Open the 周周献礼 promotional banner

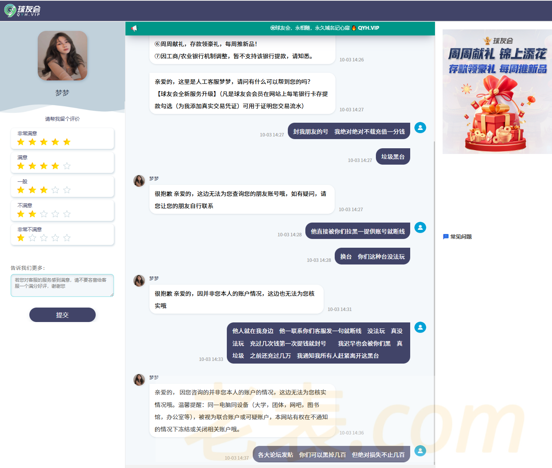[x=497, y=91]
